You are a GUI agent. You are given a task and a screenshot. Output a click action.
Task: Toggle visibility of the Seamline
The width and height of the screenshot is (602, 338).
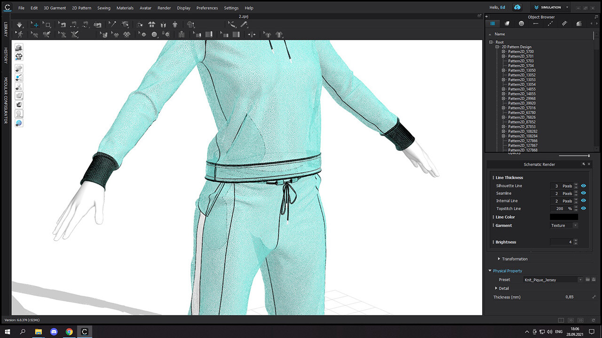pos(583,193)
